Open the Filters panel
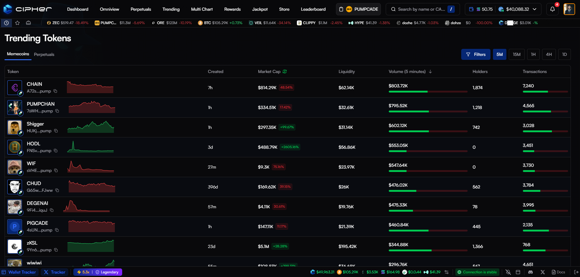Image resolution: width=580 pixels, height=277 pixels. pos(476,54)
